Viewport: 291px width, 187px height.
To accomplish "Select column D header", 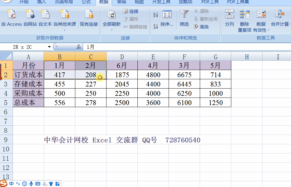I will coord(122,57).
